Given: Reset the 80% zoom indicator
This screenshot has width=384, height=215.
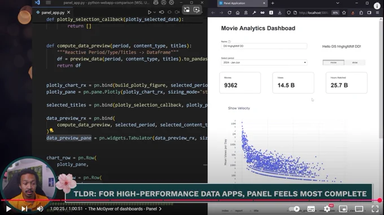Looking at the screenshot, I should click(x=335, y=13).
